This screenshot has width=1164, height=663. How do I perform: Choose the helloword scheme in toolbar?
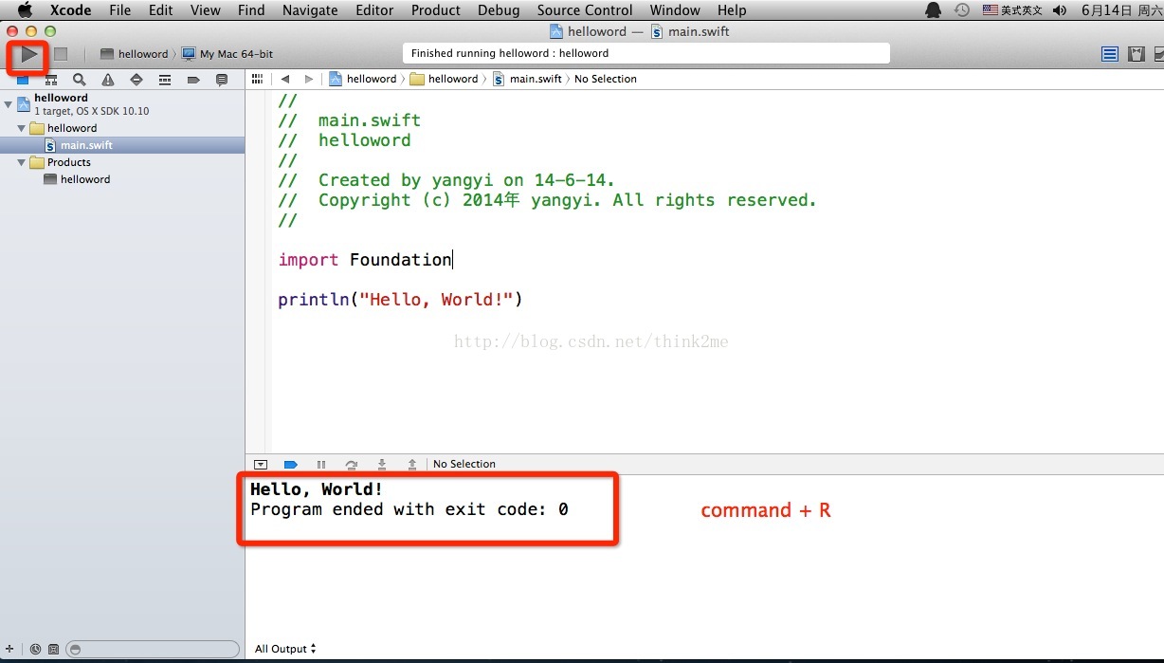point(134,54)
